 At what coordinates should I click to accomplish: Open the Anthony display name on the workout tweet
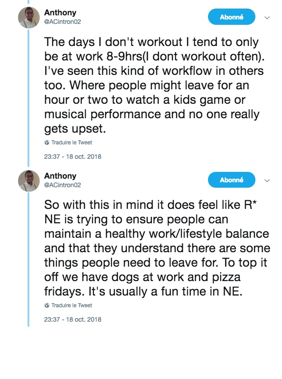[x=60, y=13]
